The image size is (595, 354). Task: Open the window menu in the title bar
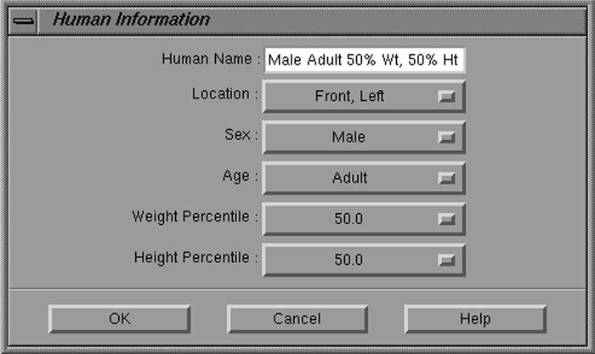point(25,20)
